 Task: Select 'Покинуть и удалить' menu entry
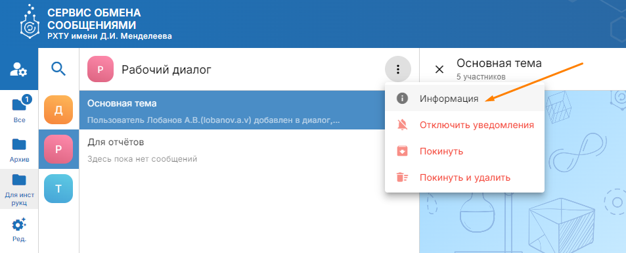[x=464, y=177]
